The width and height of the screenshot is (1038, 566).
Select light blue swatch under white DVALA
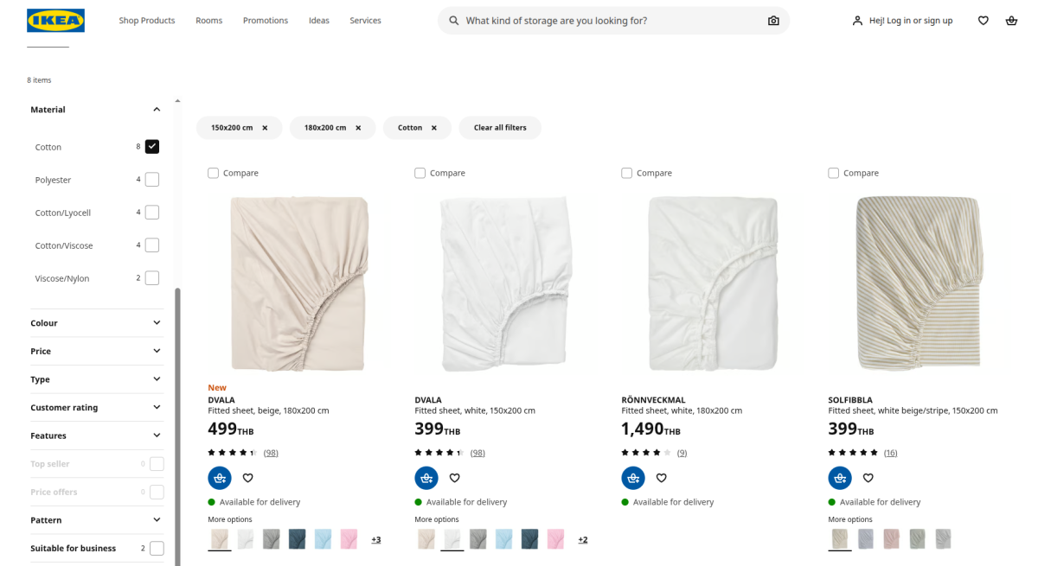pos(503,539)
